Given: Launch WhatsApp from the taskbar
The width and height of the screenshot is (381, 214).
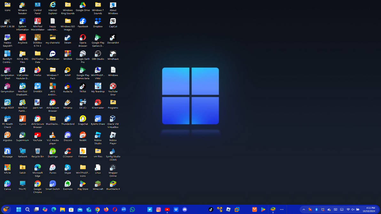Looking at the screenshot, I should pyautogui.click(x=132, y=210).
